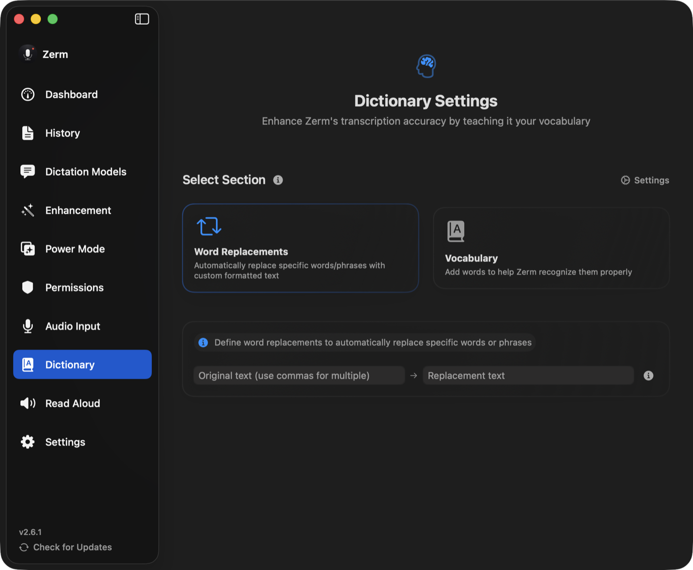The height and width of the screenshot is (570, 693).
Task: Click the info icon right of Replacement text
Action: 648,376
